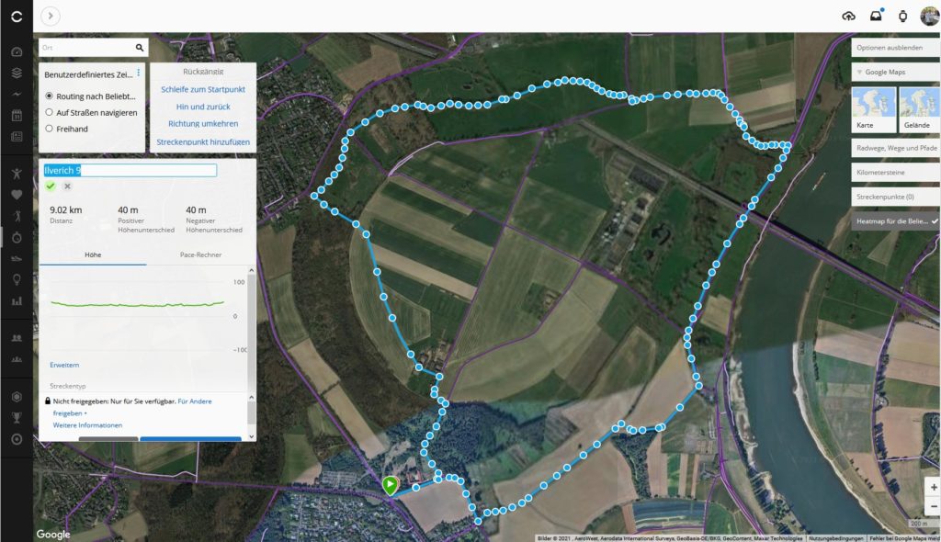This screenshot has height=542, width=941.
Task: Click Optionen ausblenden button
Action: tap(896, 48)
